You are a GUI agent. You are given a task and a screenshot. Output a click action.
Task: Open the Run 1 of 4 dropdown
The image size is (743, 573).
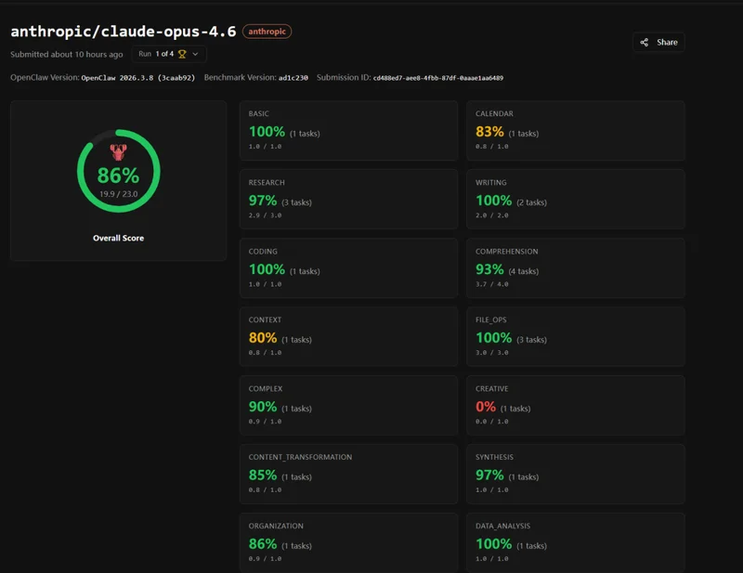coord(168,54)
